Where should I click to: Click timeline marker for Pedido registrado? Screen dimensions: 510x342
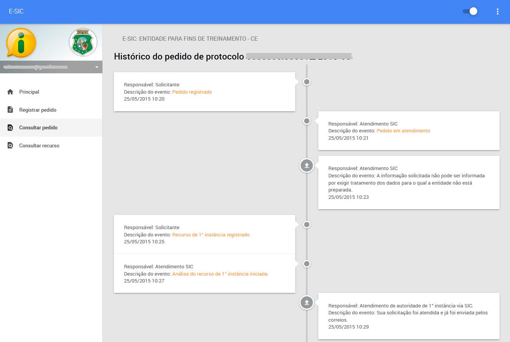[x=307, y=82]
